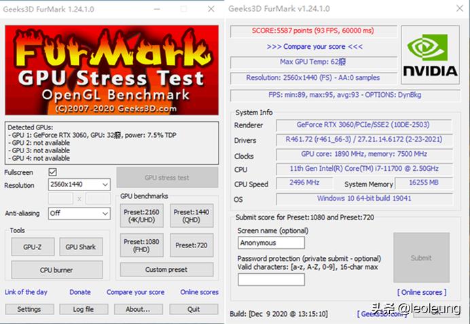The width and height of the screenshot is (470, 324).
Task: Open the Custom preset button
Action: 166,270
